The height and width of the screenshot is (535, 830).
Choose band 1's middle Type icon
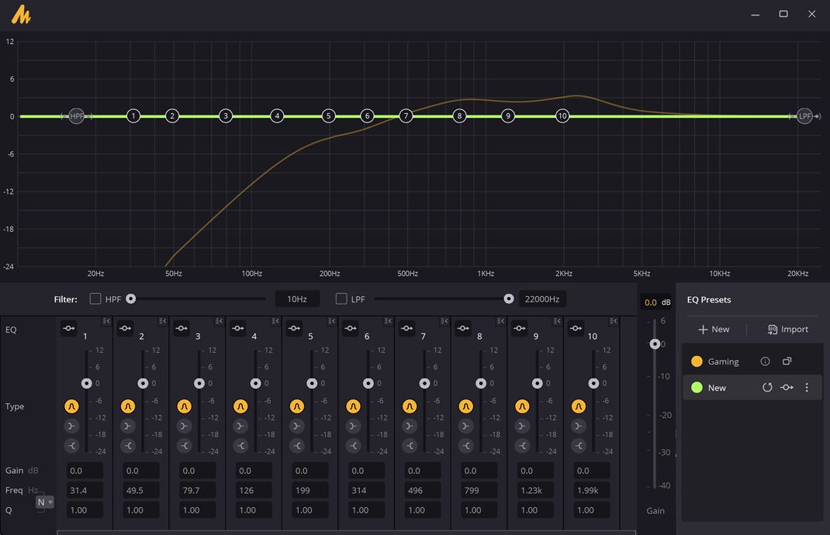point(71,426)
